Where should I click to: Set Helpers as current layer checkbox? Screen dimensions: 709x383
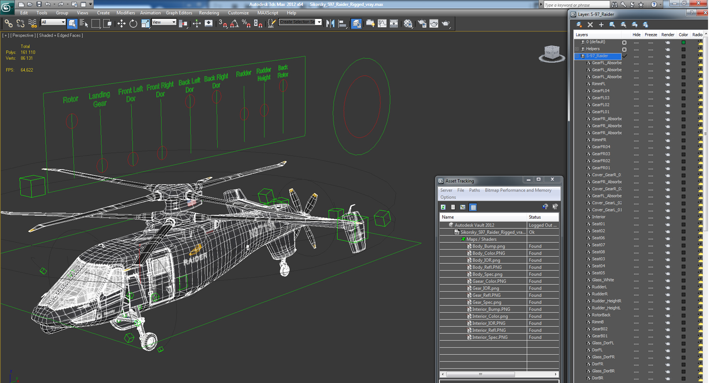click(x=624, y=49)
